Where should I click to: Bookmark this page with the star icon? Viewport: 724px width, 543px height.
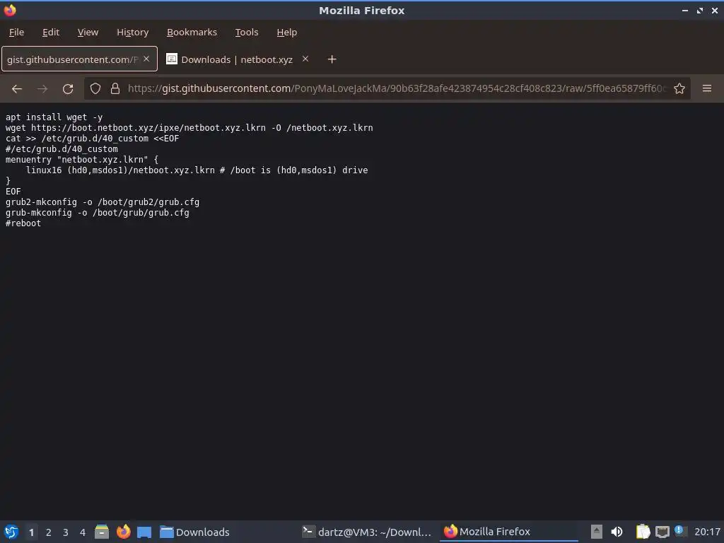[x=679, y=88]
